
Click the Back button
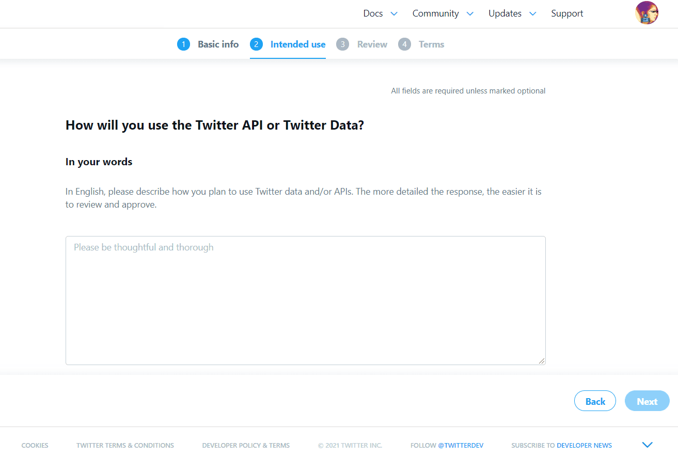tap(595, 401)
